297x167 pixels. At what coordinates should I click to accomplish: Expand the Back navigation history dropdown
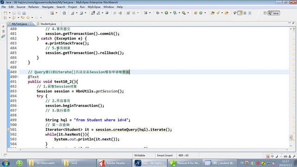point(32,18)
